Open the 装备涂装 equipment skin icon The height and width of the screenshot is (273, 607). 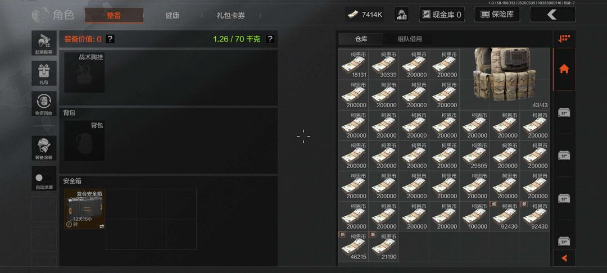(44, 148)
